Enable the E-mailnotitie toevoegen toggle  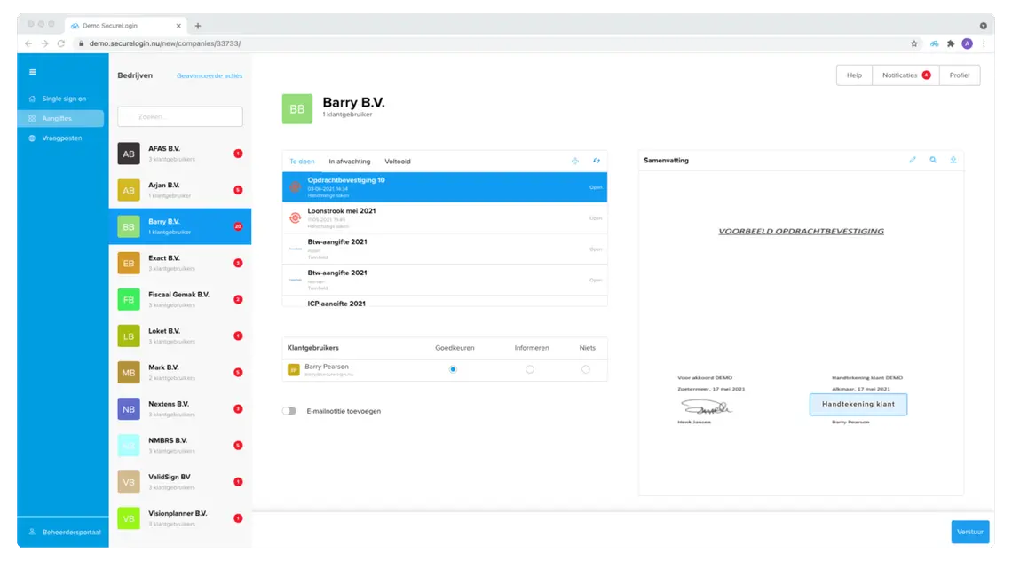[x=289, y=411]
